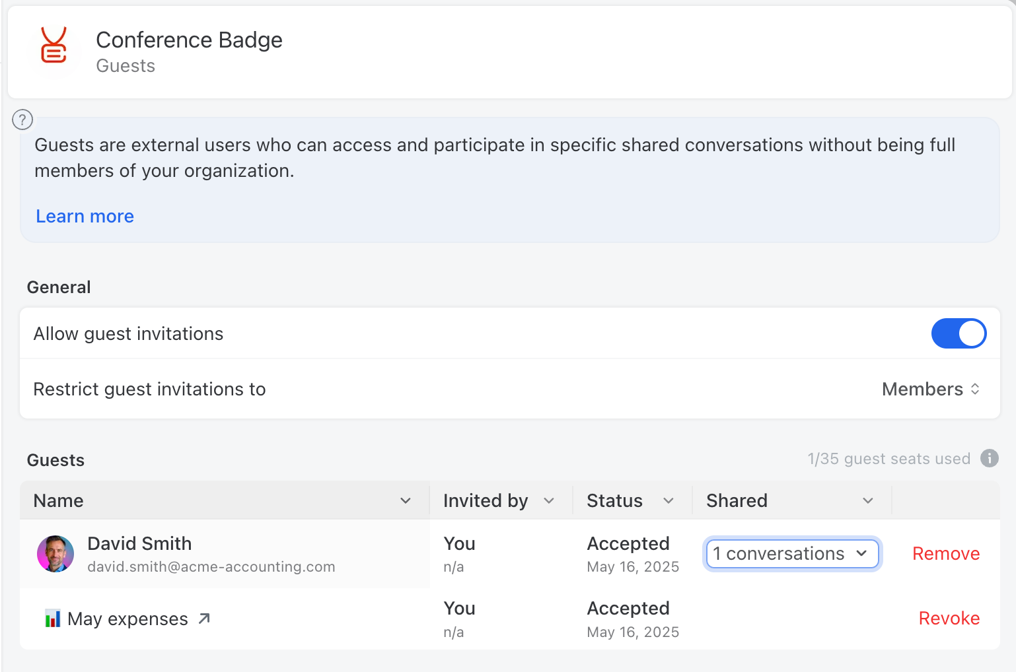Click David Smith's profile avatar

pyautogui.click(x=55, y=554)
